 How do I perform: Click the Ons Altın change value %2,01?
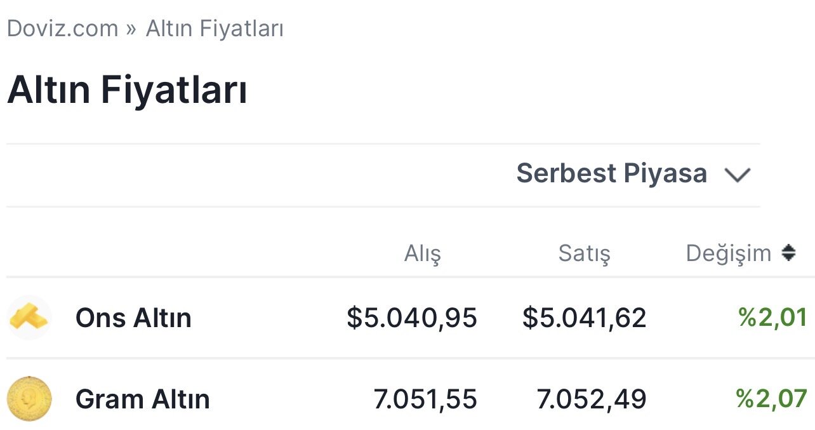point(772,317)
